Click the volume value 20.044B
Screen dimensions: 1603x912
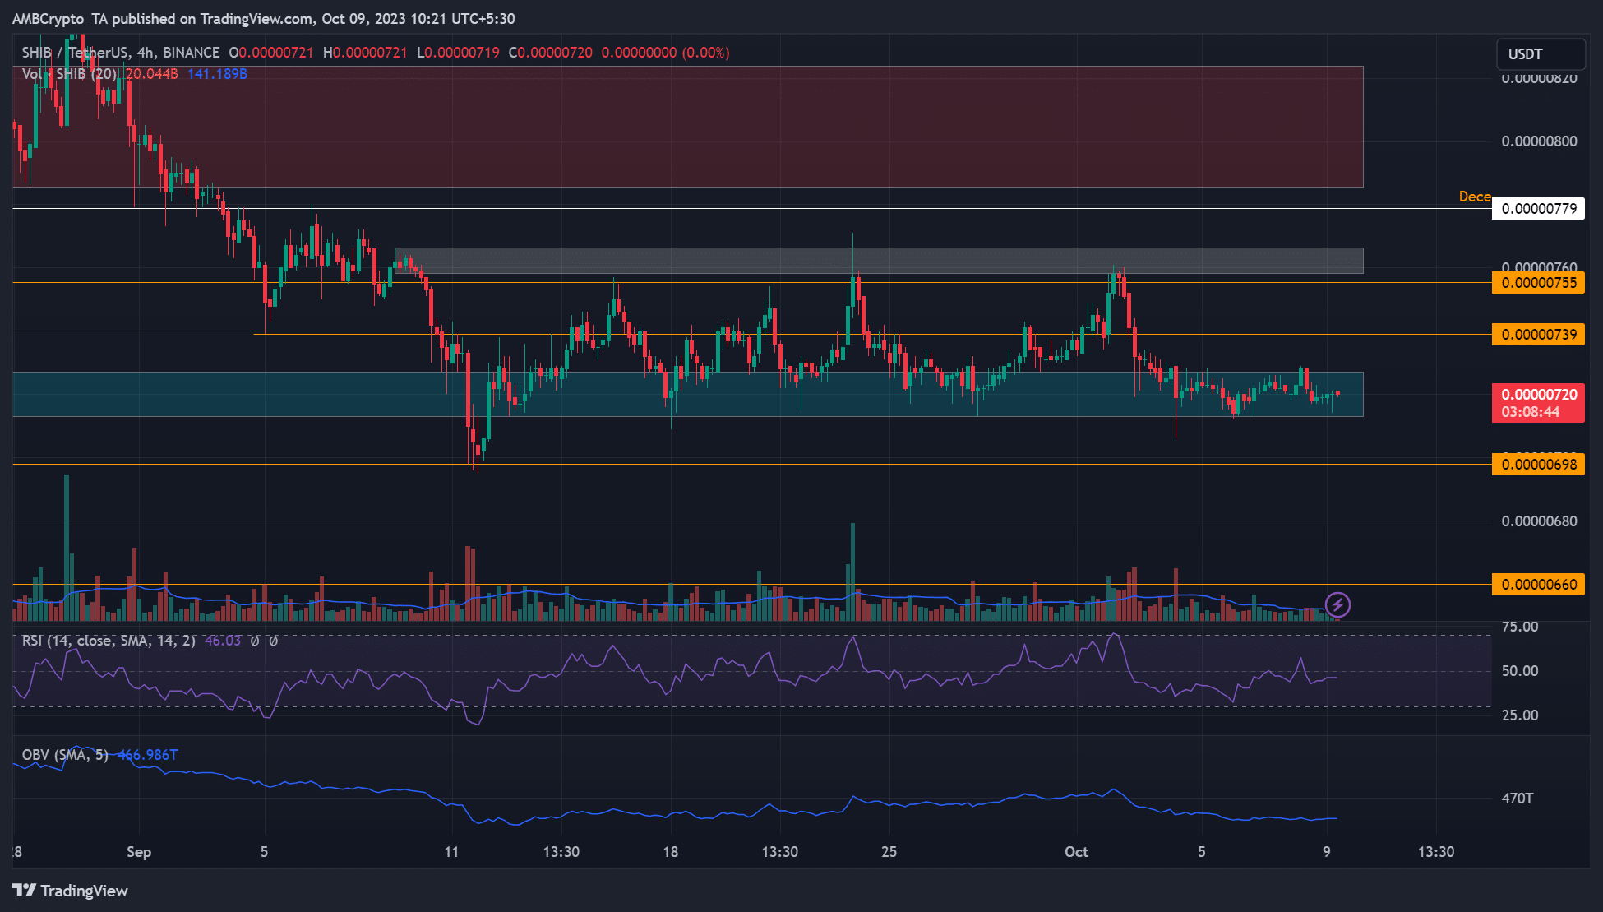point(151,74)
